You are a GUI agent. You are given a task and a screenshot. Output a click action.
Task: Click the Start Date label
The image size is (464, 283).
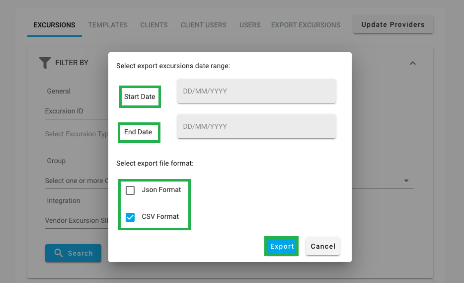pyautogui.click(x=140, y=96)
